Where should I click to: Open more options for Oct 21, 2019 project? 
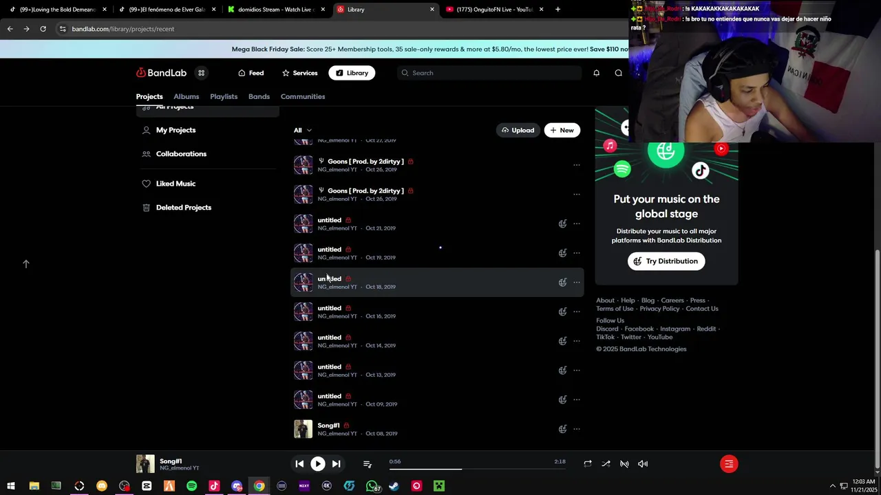577,223
